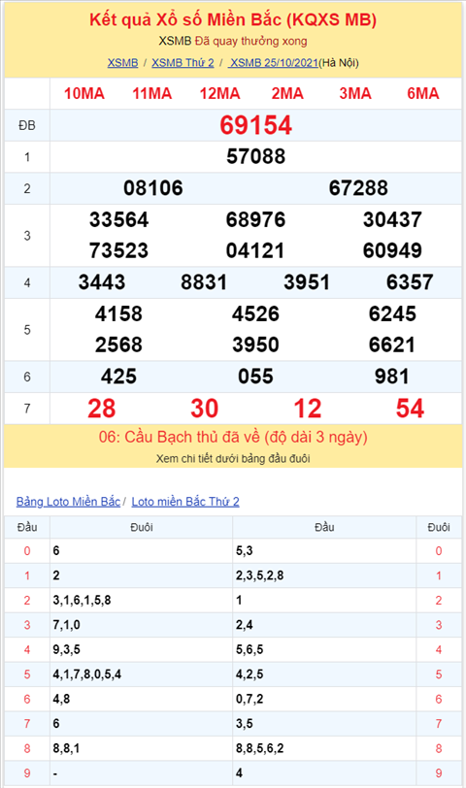
Task: Click loto head values 2,3,5,2,8
Action: (260, 575)
